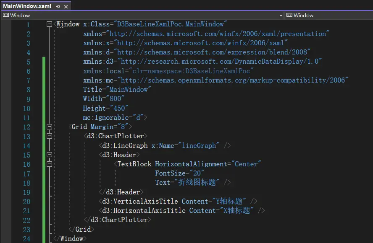Click the lineGraph x:Name value
This screenshot has width=373, height=243.
(x=199, y=145)
